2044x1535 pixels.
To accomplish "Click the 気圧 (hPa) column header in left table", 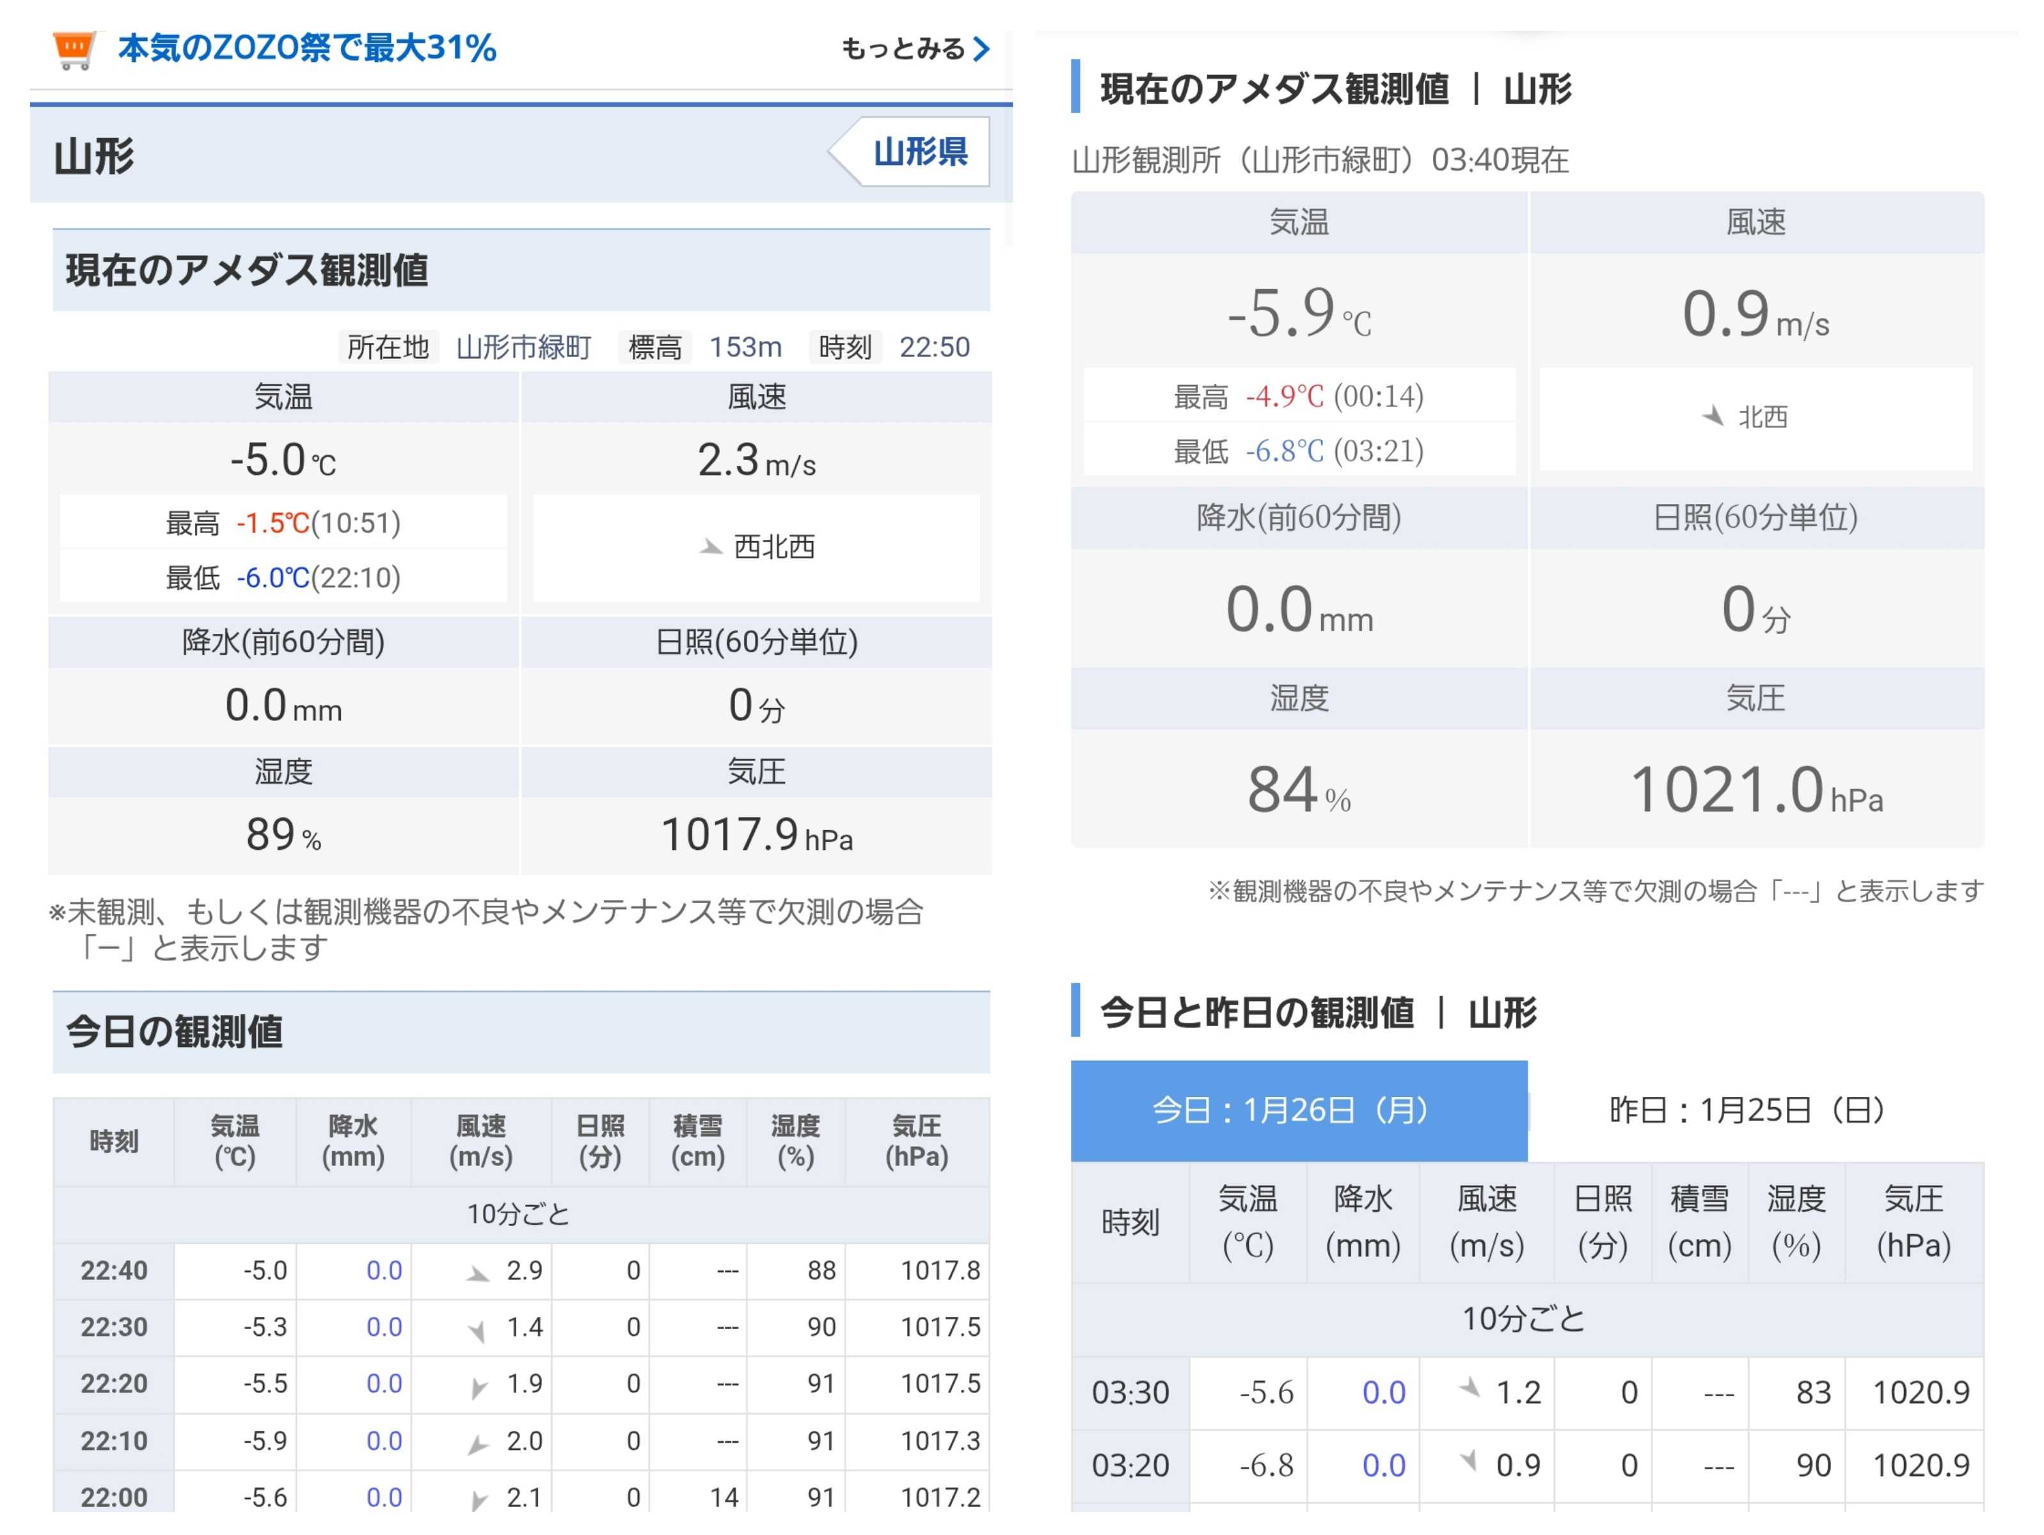I will point(915,1140).
